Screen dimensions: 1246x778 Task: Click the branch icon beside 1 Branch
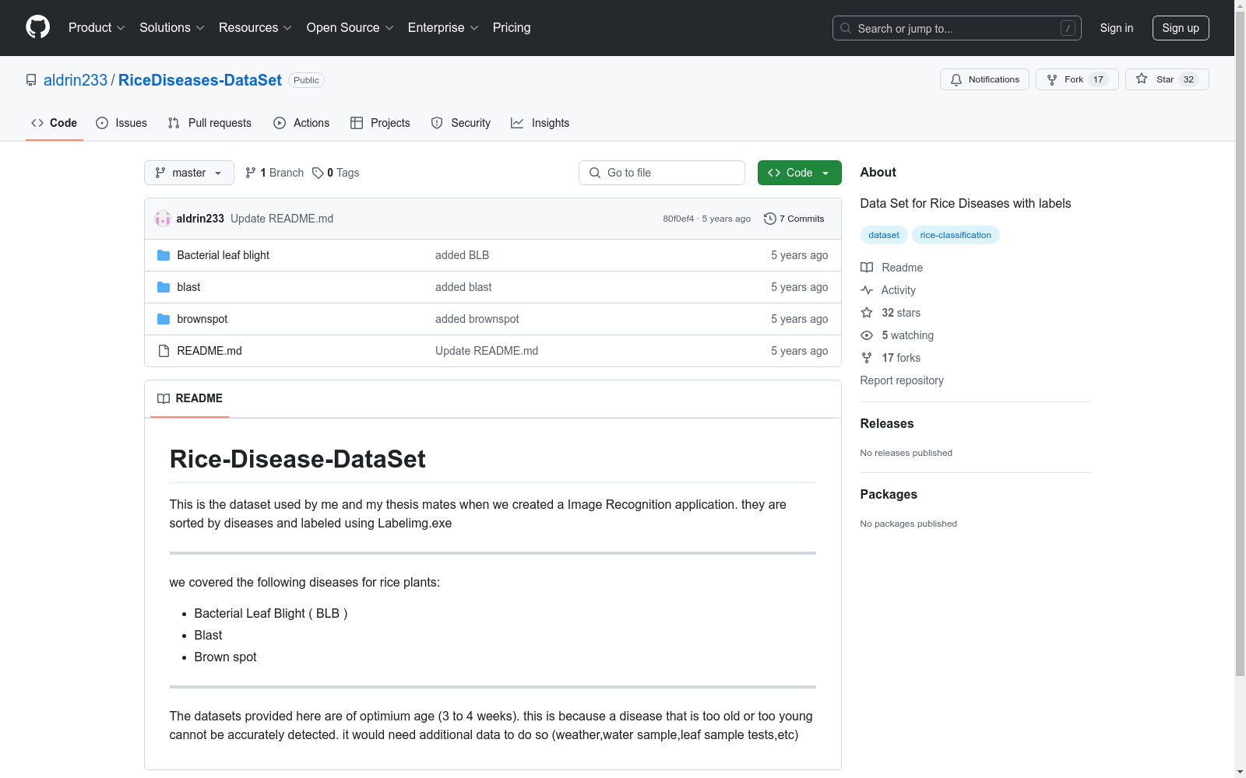click(251, 173)
